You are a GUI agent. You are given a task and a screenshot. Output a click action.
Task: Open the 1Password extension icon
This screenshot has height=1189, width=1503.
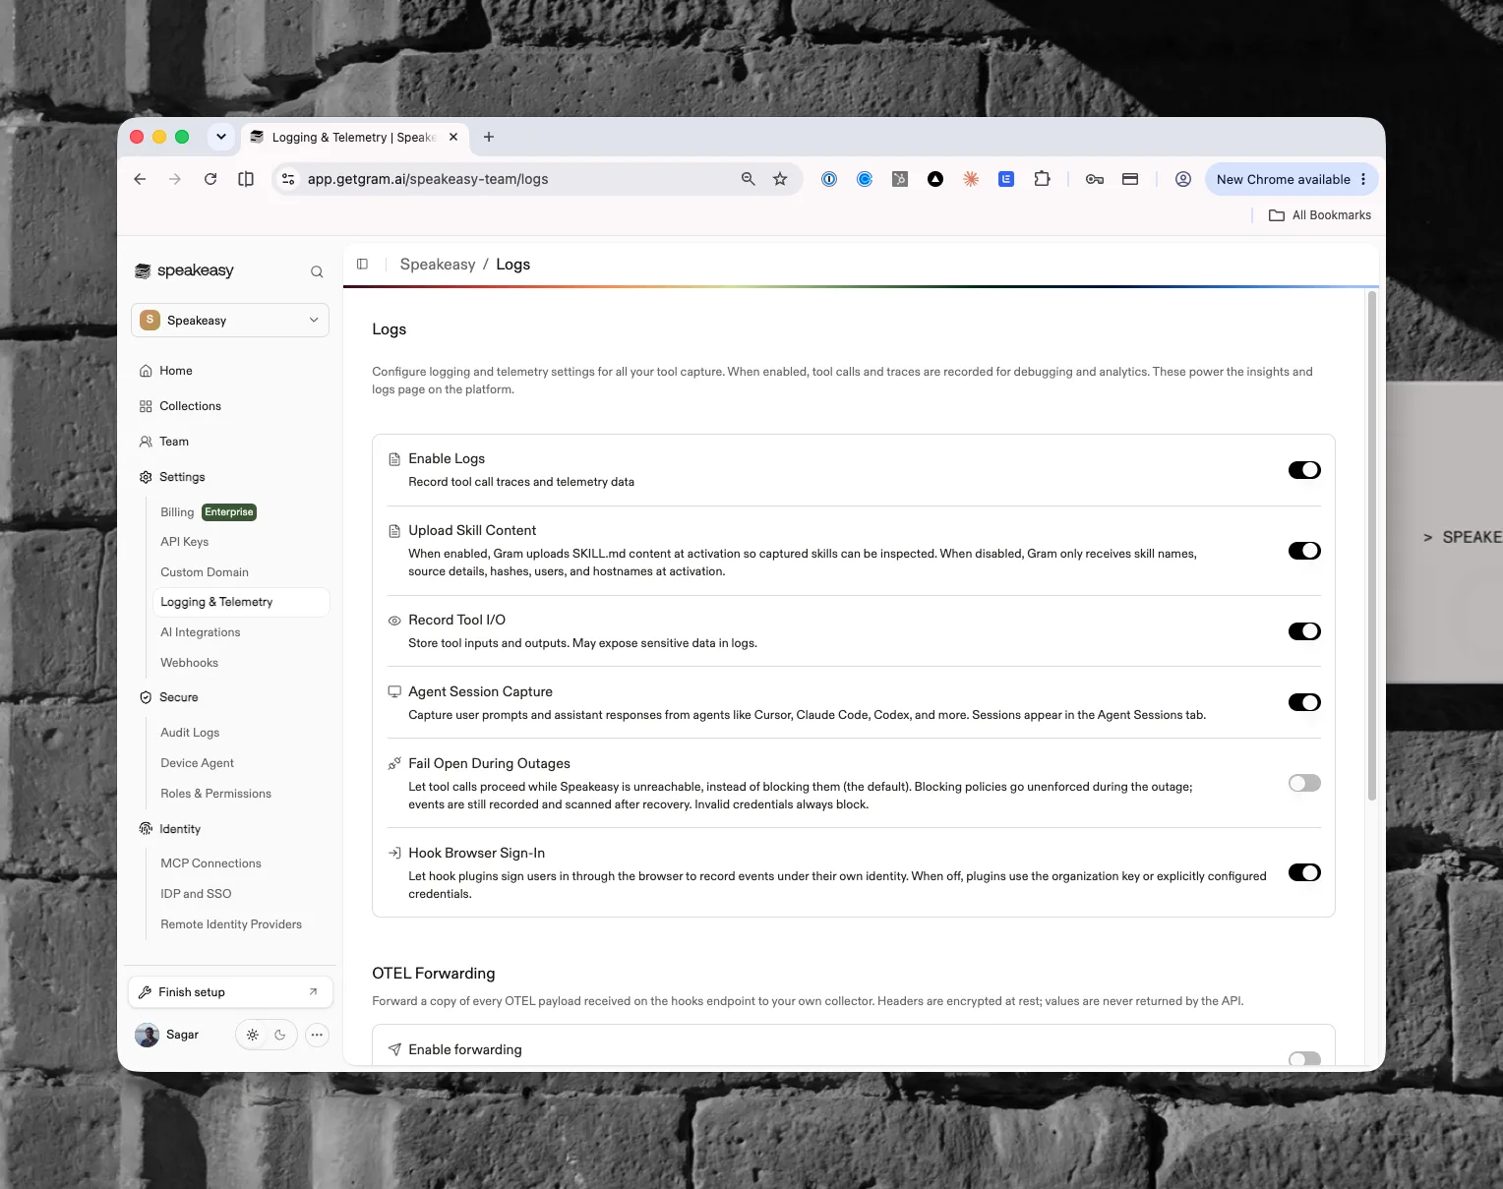[829, 179]
